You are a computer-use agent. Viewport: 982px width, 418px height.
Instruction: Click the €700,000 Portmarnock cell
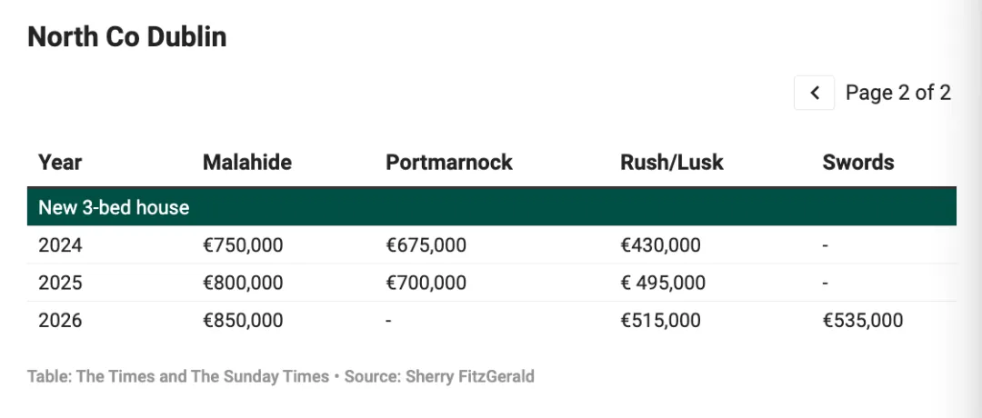pyautogui.click(x=426, y=284)
